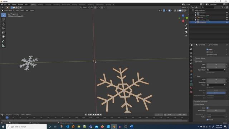Hide the Collection via eye icon
This screenshot has height=129, width=229.
[227, 13]
